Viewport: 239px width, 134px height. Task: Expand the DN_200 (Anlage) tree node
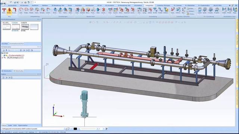pos(2,58)
